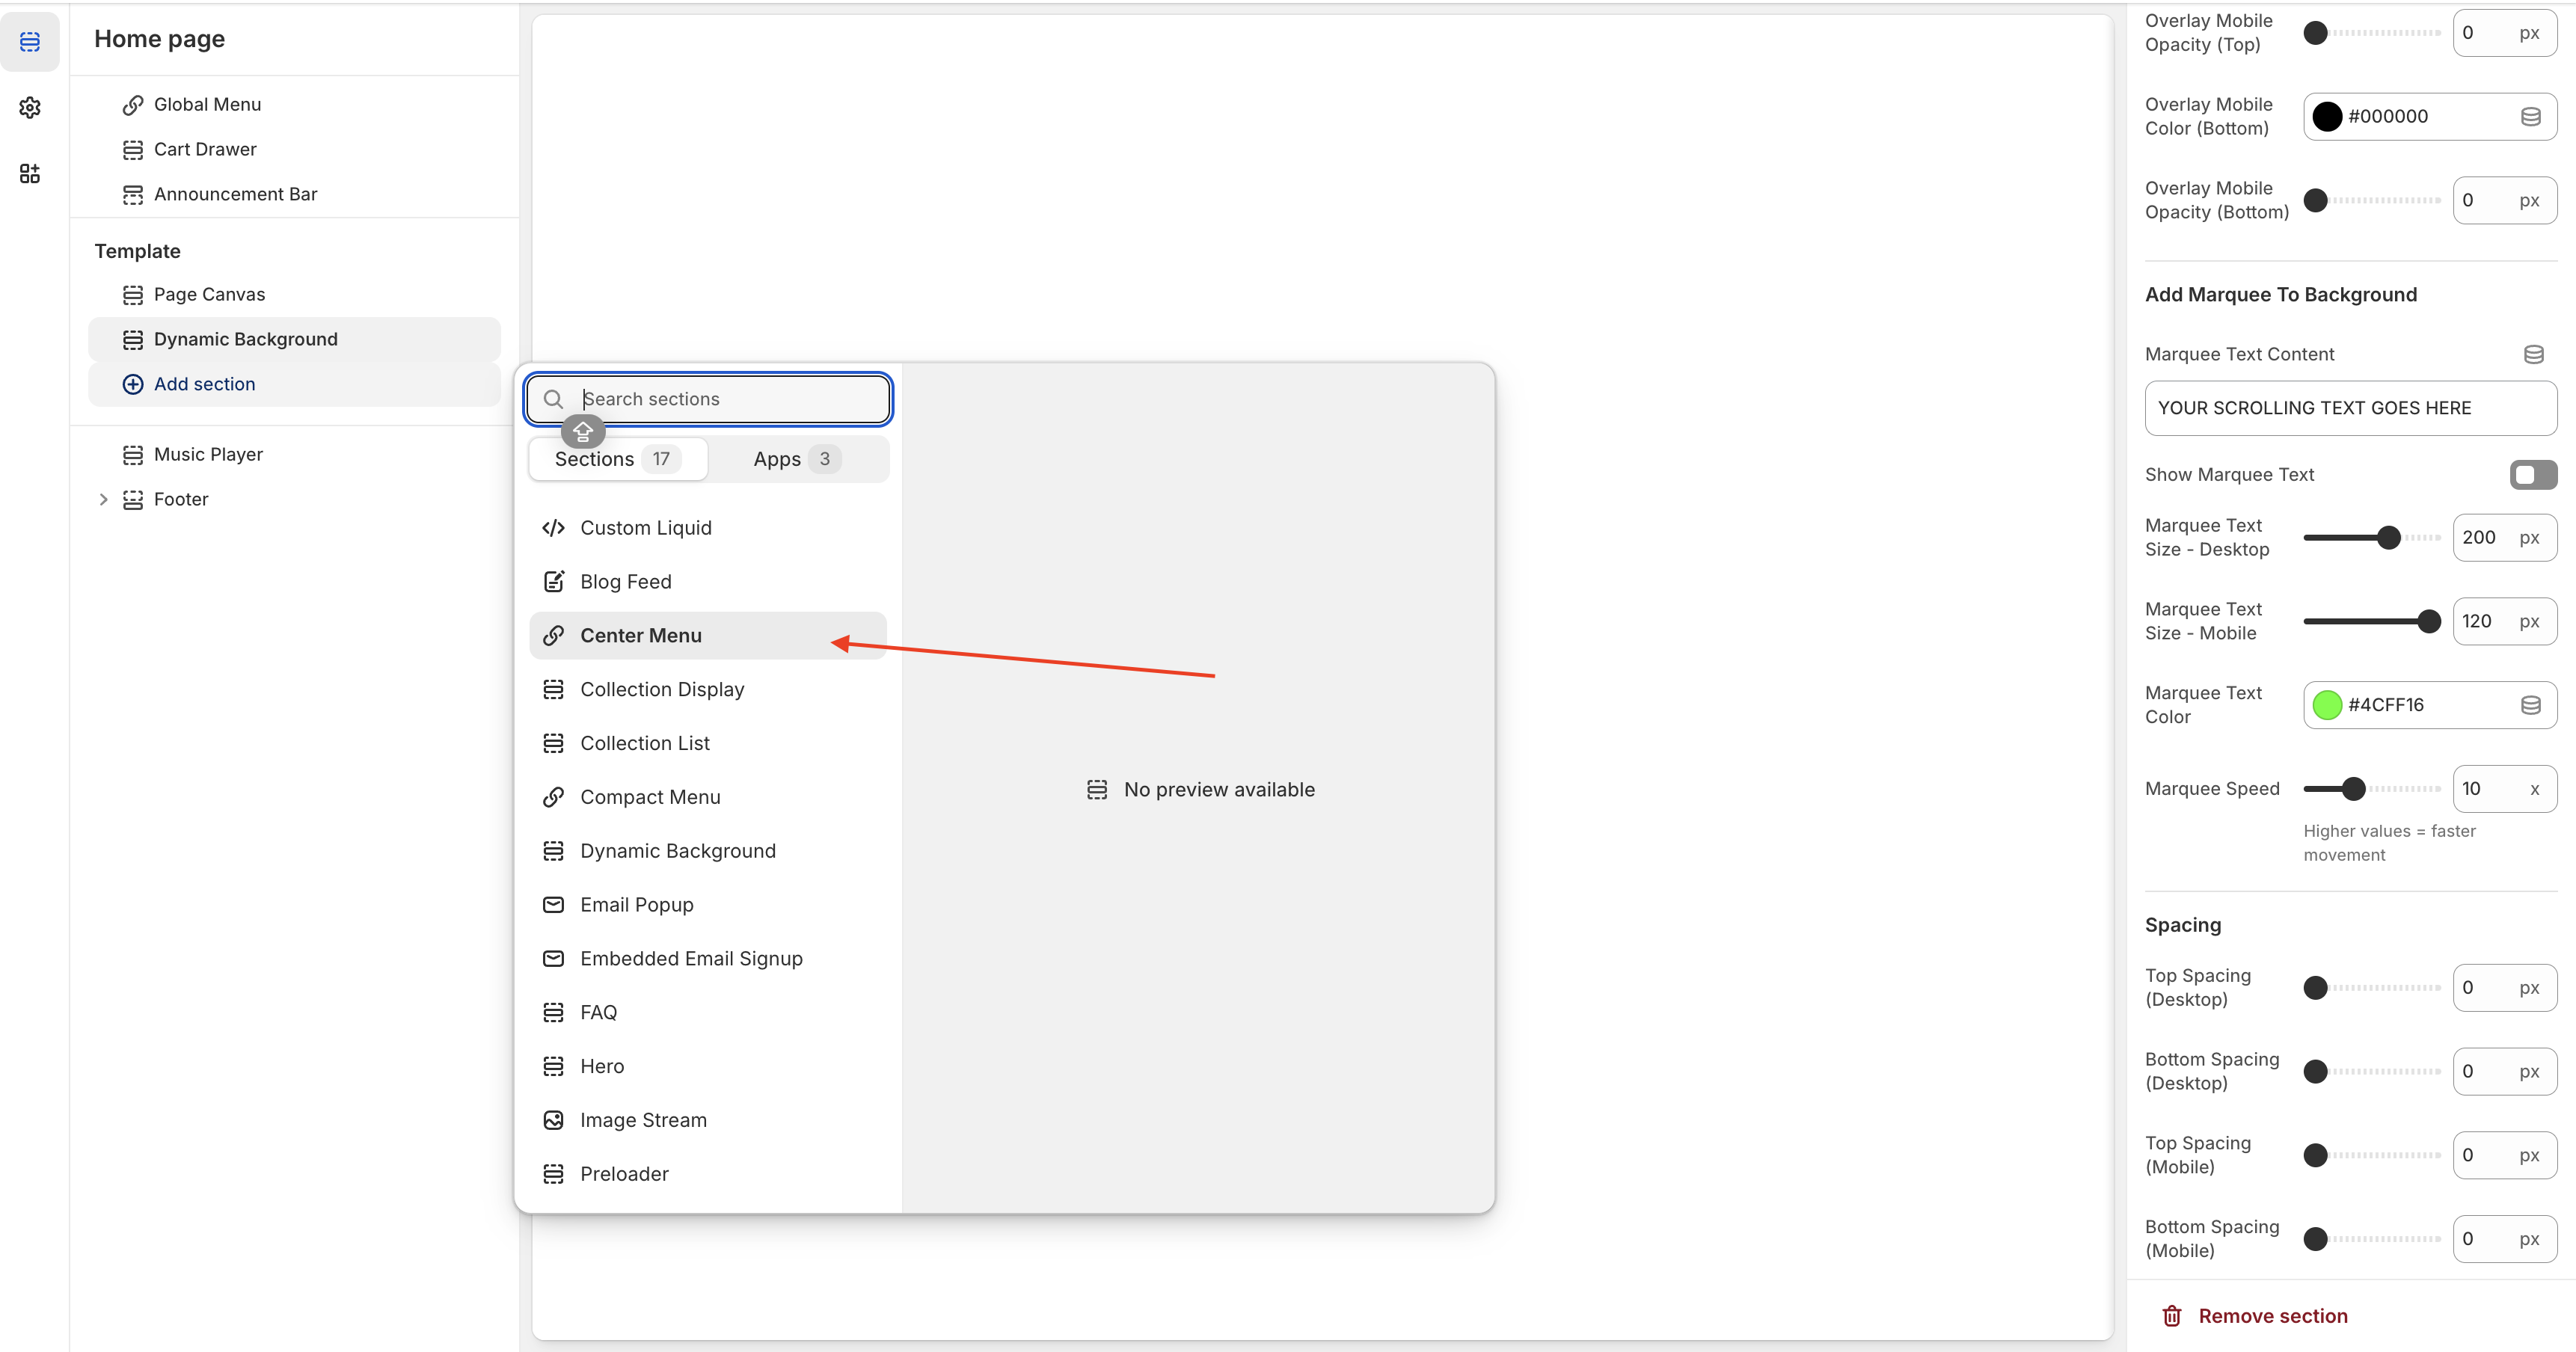Image resolution: width=2576 pixels, height=1352 pixels.
Task: Click the Add section link
Action: coord(204,384)
